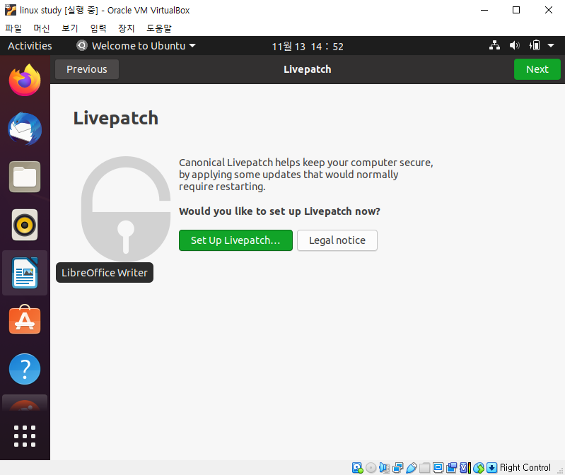Click the volume speaker icon in top bar
Viewport: 565px width, 475px height.
(x=514, y=46)
